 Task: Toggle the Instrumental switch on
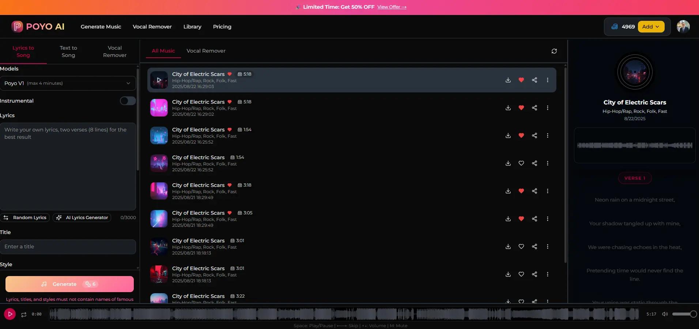click(x=127, y=101)
